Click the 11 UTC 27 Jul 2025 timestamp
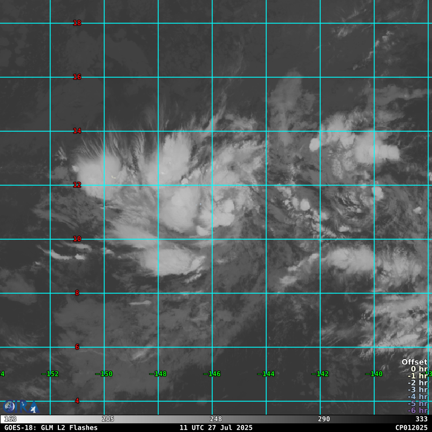Image resolution: width=432 pixels, height=432 pixels. coord(216,428)
